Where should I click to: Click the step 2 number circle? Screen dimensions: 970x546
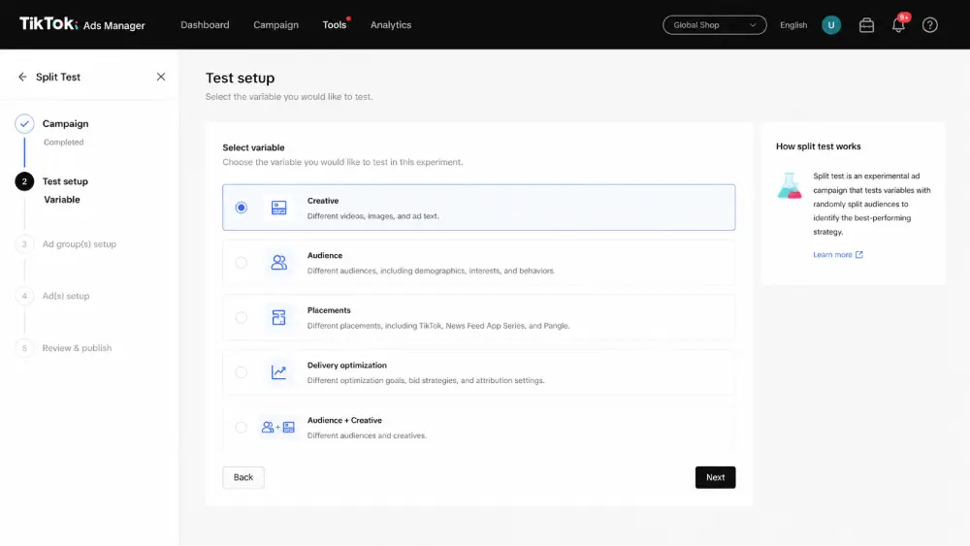point(24,181)
